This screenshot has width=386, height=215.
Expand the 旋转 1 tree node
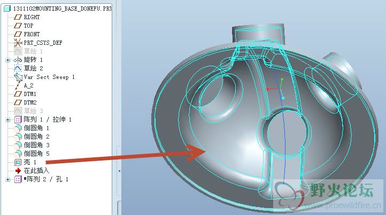tap(8, 60)
